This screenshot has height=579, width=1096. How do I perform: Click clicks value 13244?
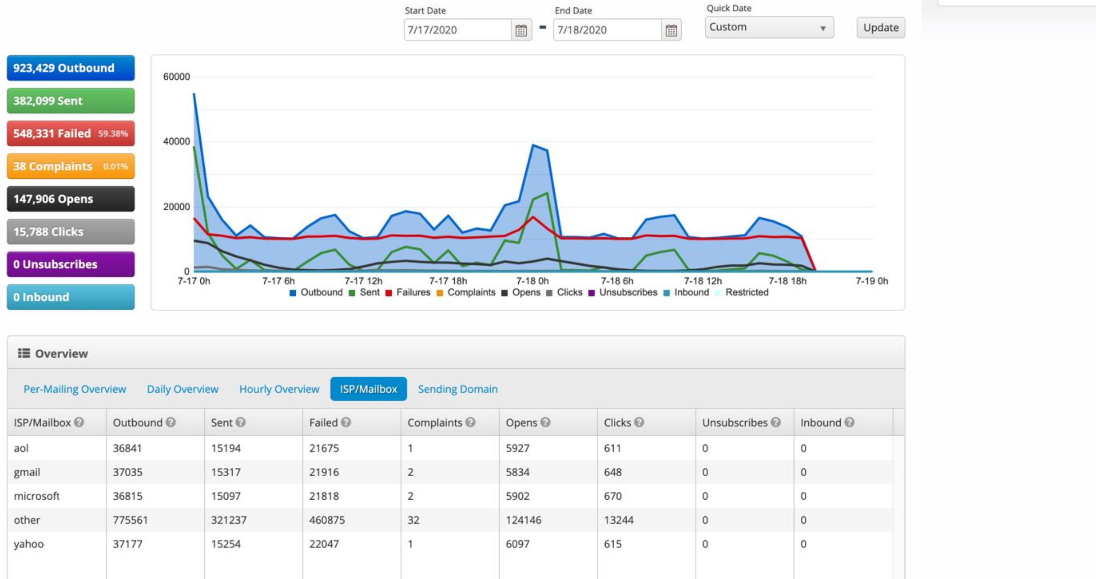pyautogui.click(x=619, y=520)
